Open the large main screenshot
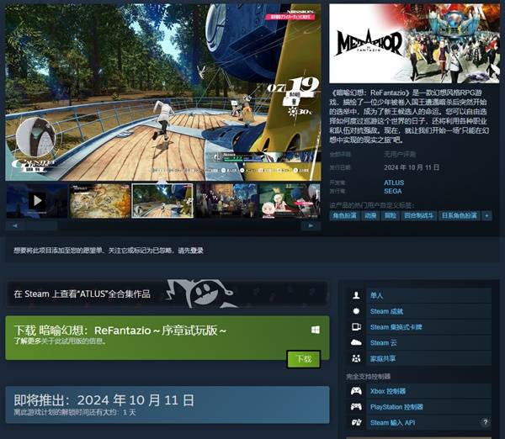The height and width of the screenshot is (439, 505). tap(163, 93)
